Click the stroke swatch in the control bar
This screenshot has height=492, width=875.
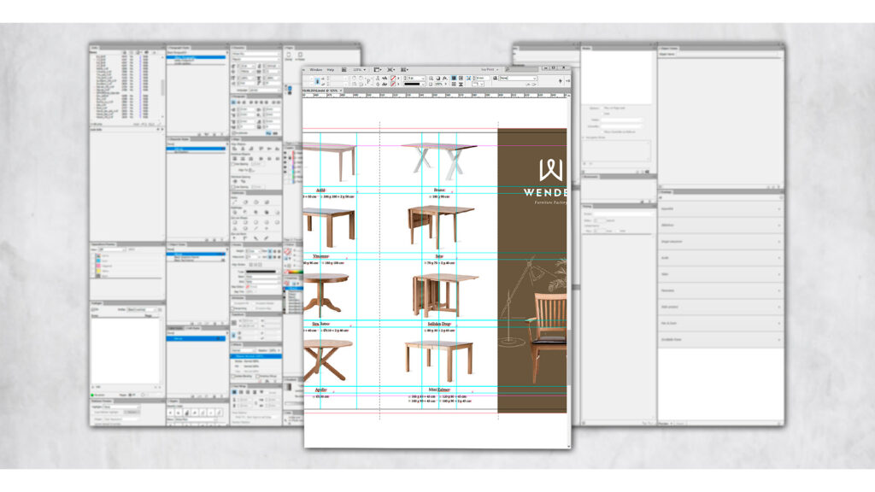point(393,85)
